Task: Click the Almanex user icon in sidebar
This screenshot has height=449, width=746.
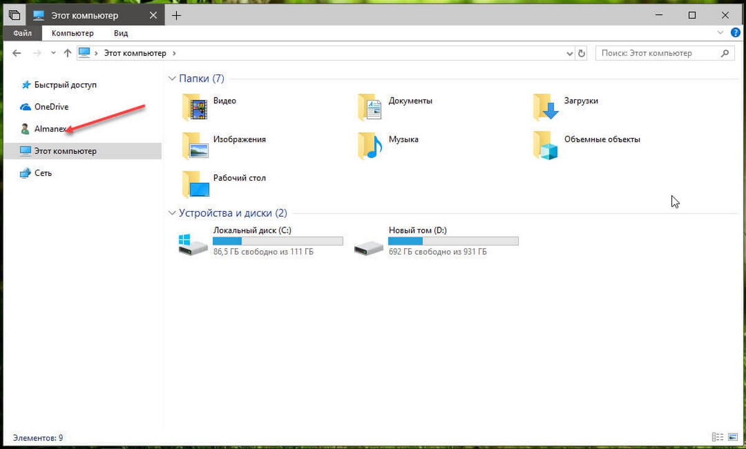Action: point(25,129)
